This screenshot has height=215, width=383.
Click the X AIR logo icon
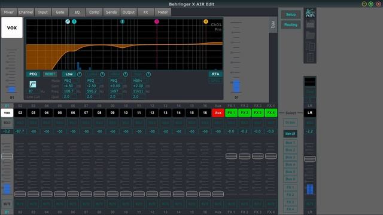(310, 13)
